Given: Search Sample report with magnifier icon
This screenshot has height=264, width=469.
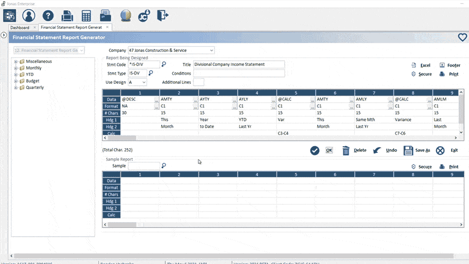Looking at the screenshot, I should coord(164,166).
